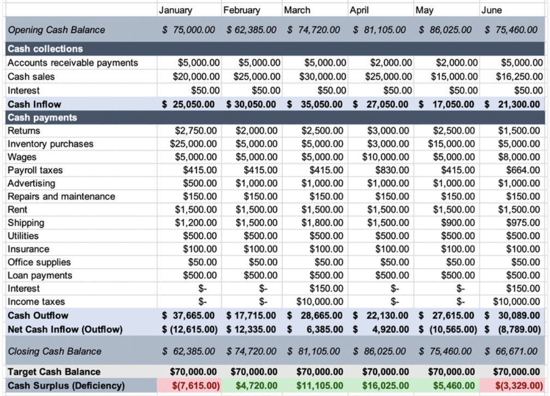550x396 pixels.
Task: Select the Shipping row label
Action: (26, 223)
